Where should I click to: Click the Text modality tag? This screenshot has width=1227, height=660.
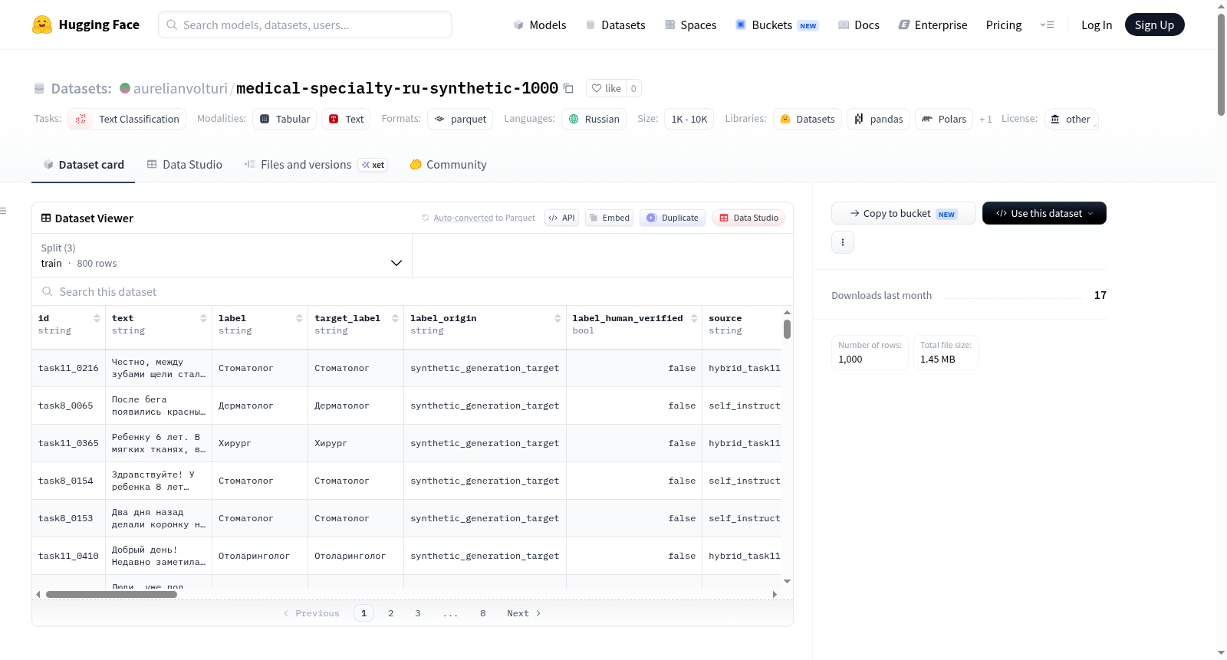[346, 119]
